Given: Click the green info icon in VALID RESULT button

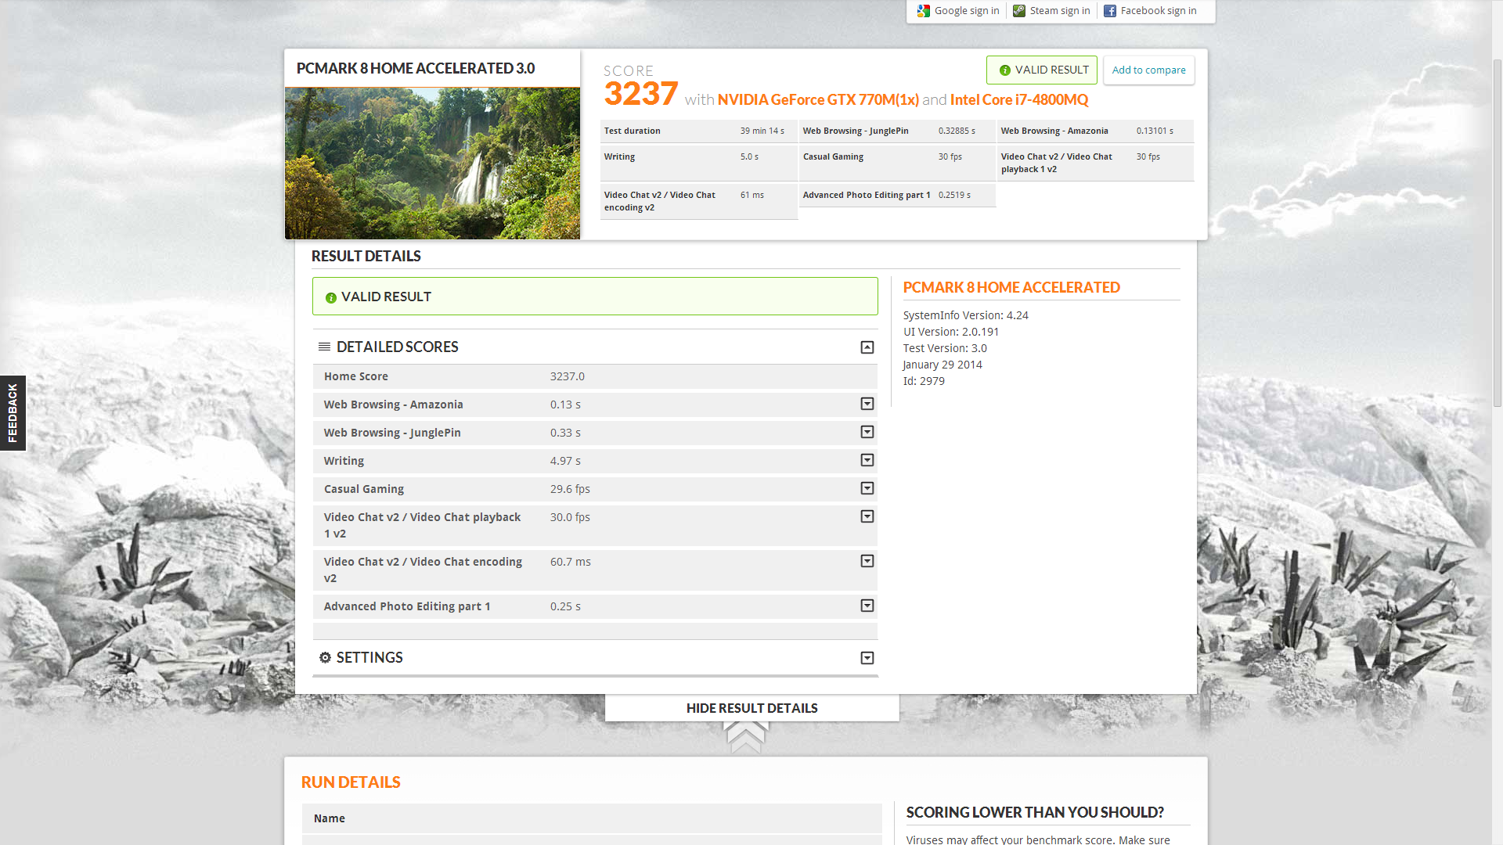Looking at the screenshot, I should click(1005, 70).
